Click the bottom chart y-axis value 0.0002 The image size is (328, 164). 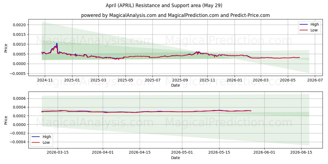[19, 116]
